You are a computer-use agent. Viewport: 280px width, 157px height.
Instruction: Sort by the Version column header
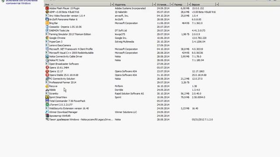point(203,4)
